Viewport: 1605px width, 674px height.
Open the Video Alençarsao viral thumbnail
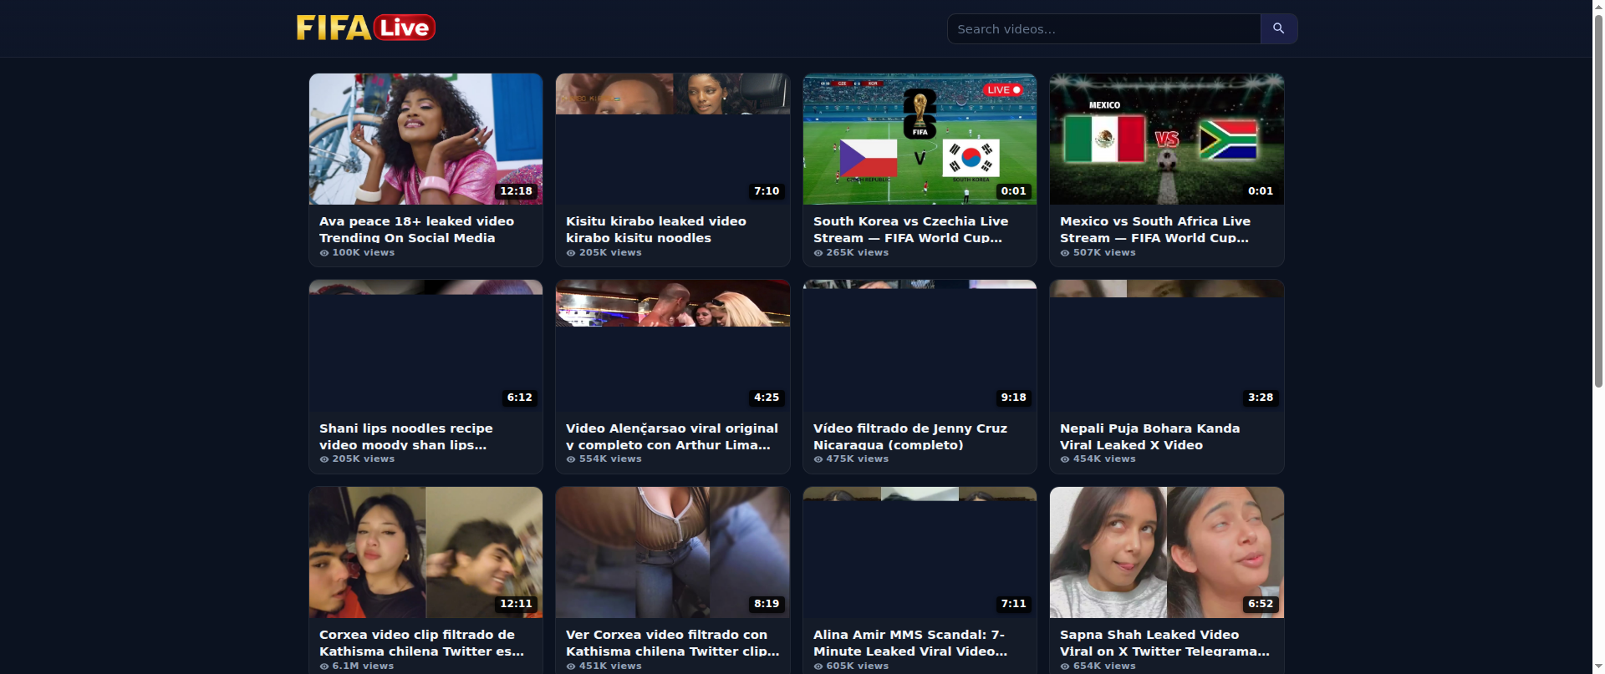click(x=673, y=346)
